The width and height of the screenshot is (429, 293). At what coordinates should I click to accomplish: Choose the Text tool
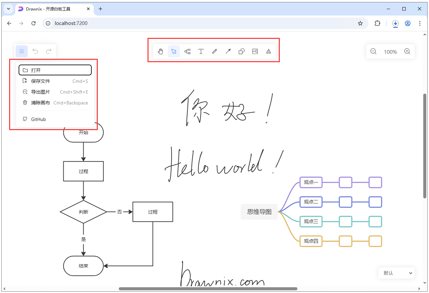[x=201, y=51]
